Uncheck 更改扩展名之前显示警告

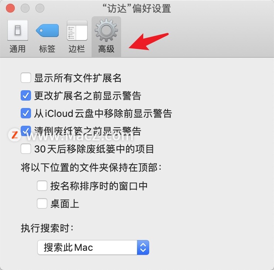pyautogui.click(x=26, y=95)
